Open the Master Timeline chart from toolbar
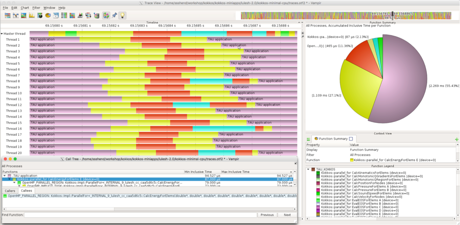Image resolution: width=460 pixels, height=225 pixels. pyautogui.click(x=8, y=16)
